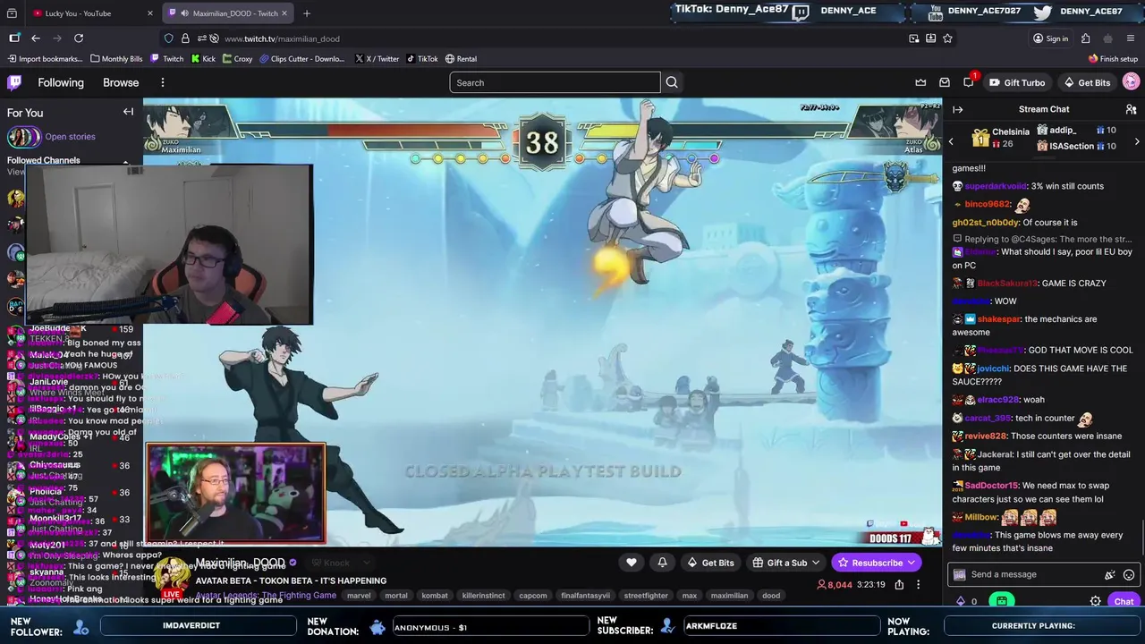This screenshot has height=644, width=1145.
Task: Open the Twitch home logo
Action: (x=14, y=82)
